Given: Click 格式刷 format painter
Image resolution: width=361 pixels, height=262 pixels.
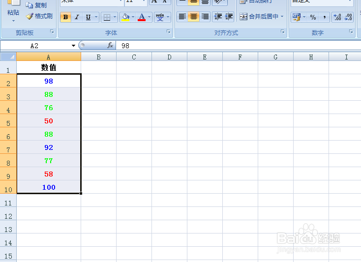Looking at the screenshot, I should (x=39, y=16).
